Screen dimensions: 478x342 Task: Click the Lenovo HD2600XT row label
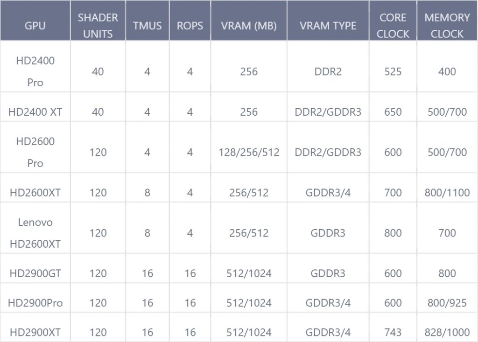[x=35, y=233]
